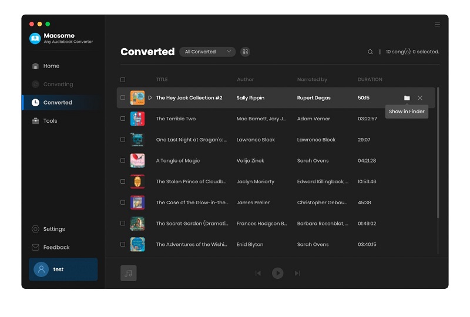Click author Frances Hodgson B...
The image size is (470, 317).
pyautogui.click(x=261, y=224)
